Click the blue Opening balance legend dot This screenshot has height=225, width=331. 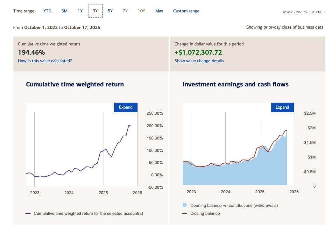(185, 206)
